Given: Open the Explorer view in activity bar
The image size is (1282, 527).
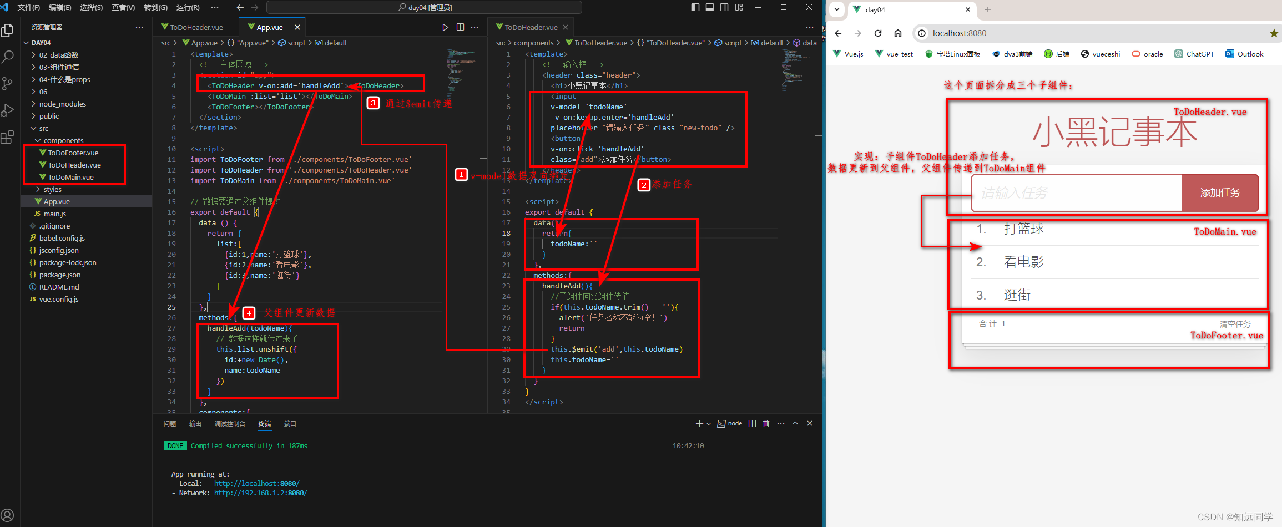Looking at the screenshot, I should click(x=7, y=31).
